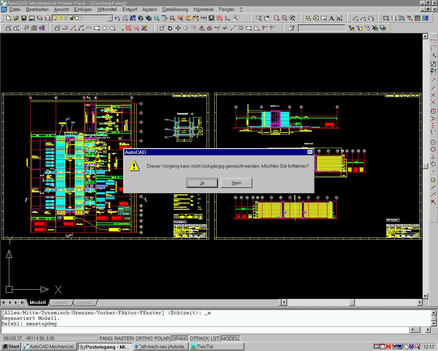This screenshot has width=438, height=351.
Task: Select the Rotate tool
Action: (x=170, y=28)
